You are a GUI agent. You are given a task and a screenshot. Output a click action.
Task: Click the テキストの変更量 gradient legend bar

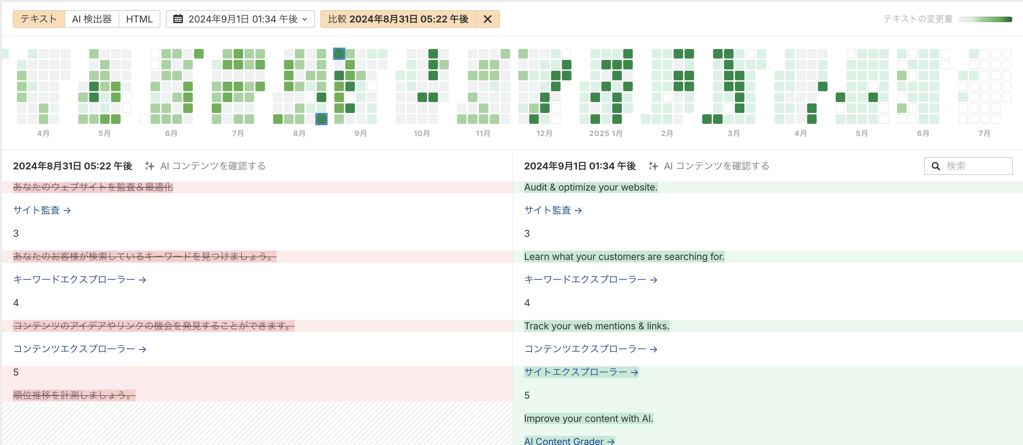[x=985, y=19]
